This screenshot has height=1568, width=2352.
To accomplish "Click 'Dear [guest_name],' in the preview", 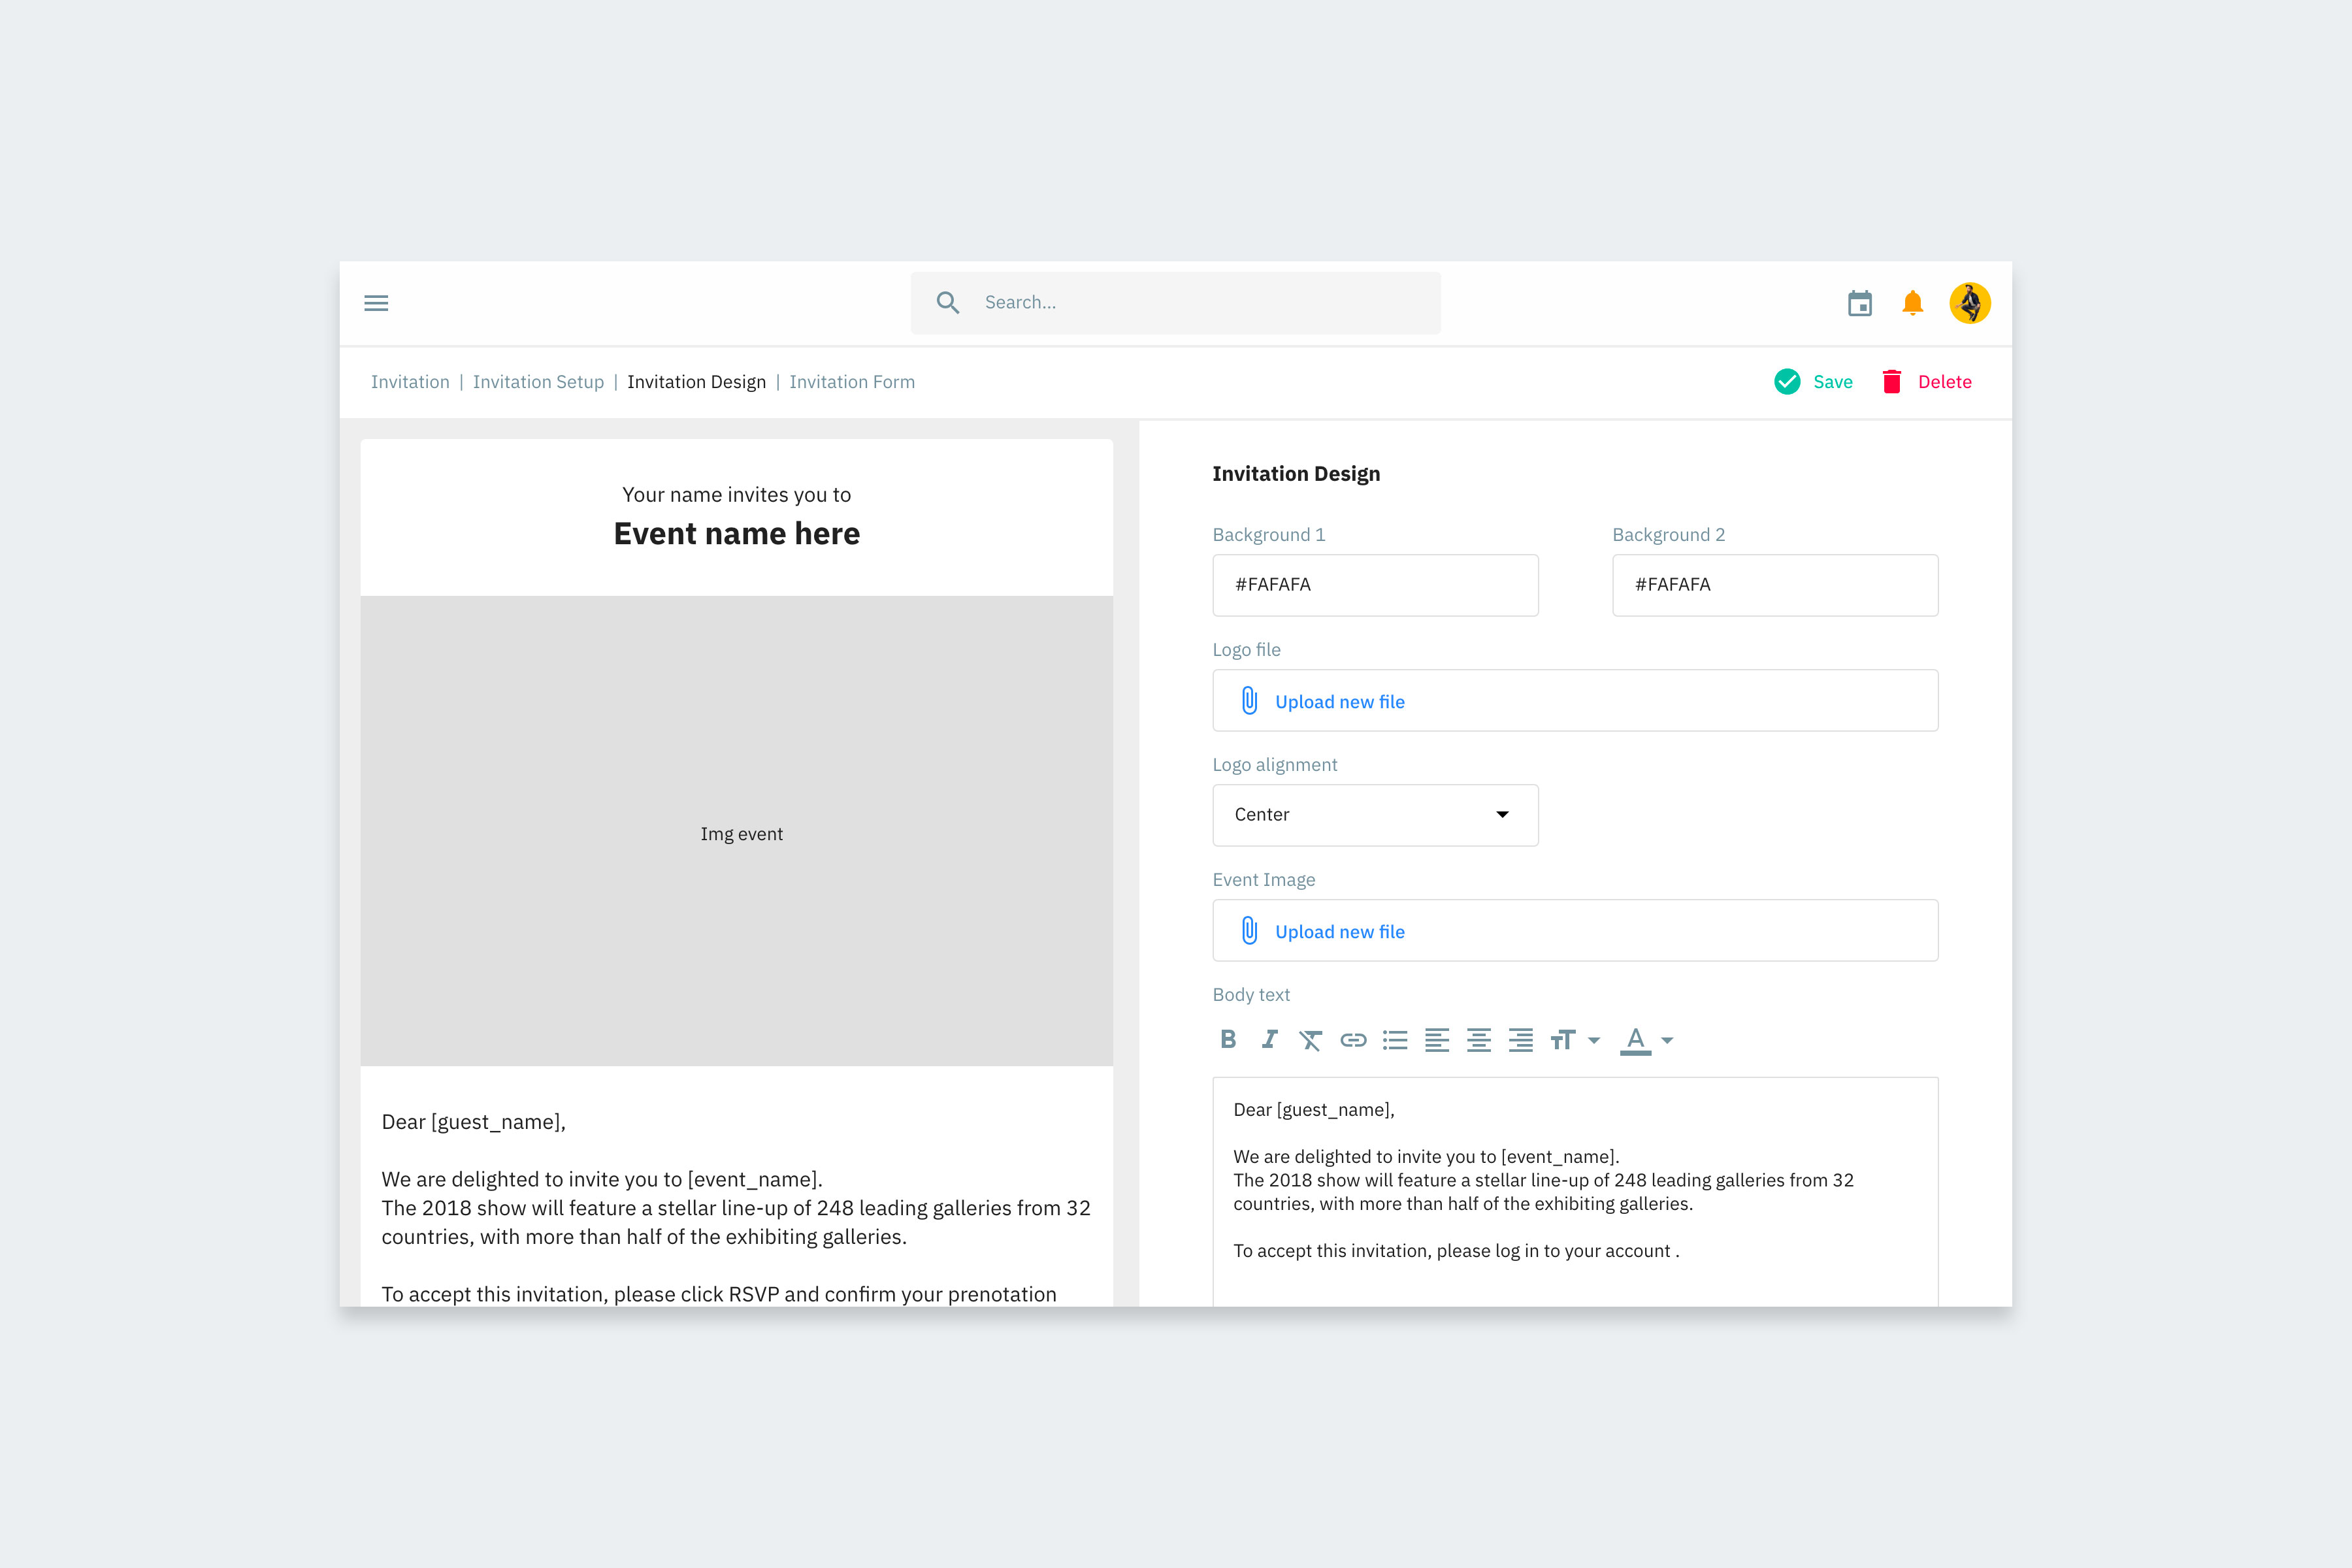I will (474, 1122).
